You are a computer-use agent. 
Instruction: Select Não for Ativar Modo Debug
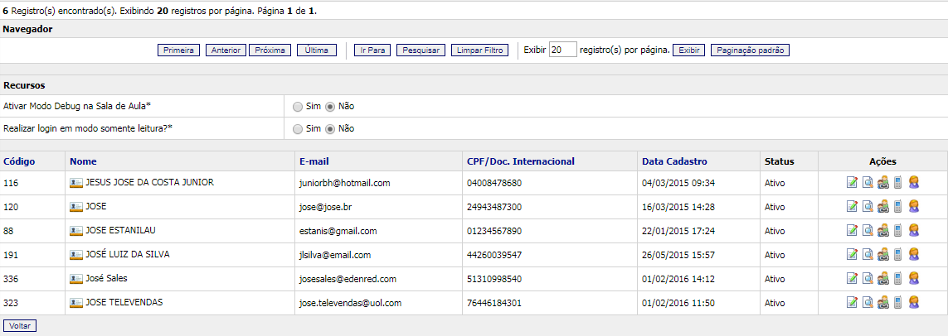coord(329,106)
